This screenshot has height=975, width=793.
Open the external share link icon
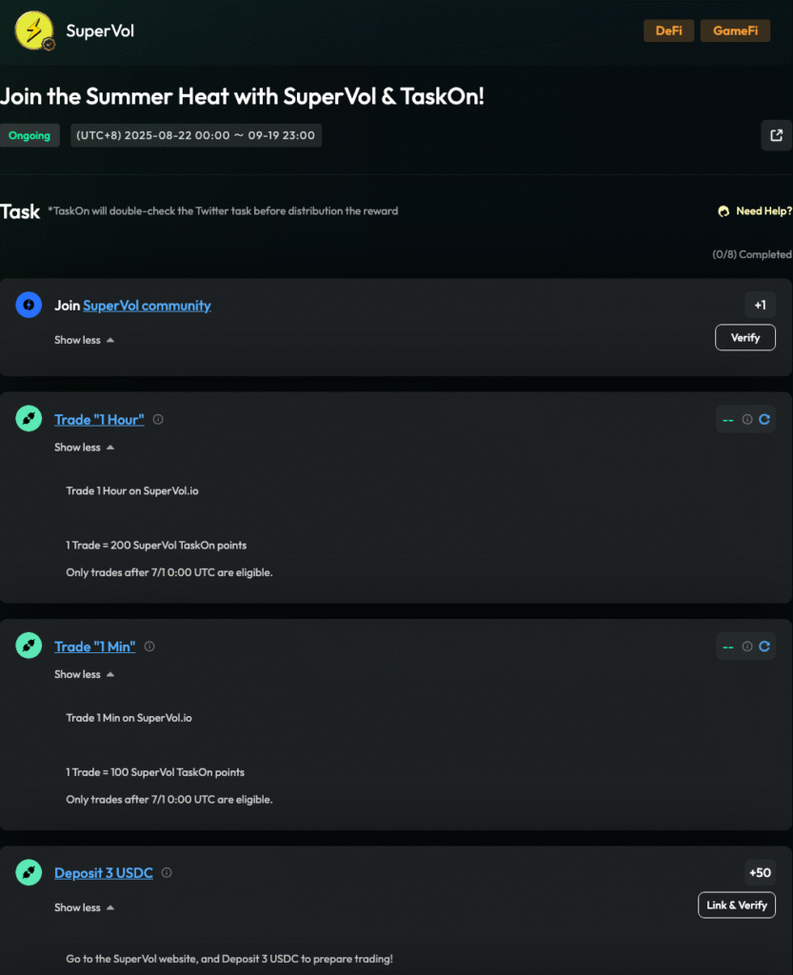pyautogui.click(x=777, y=135)
